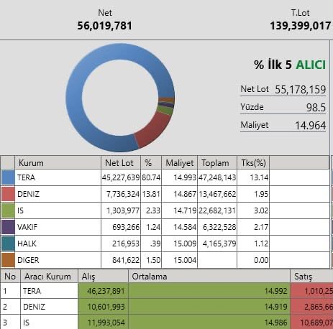Sort by the Net Lot column header
This screenshot has width=333, height=329.
[121, 163]
